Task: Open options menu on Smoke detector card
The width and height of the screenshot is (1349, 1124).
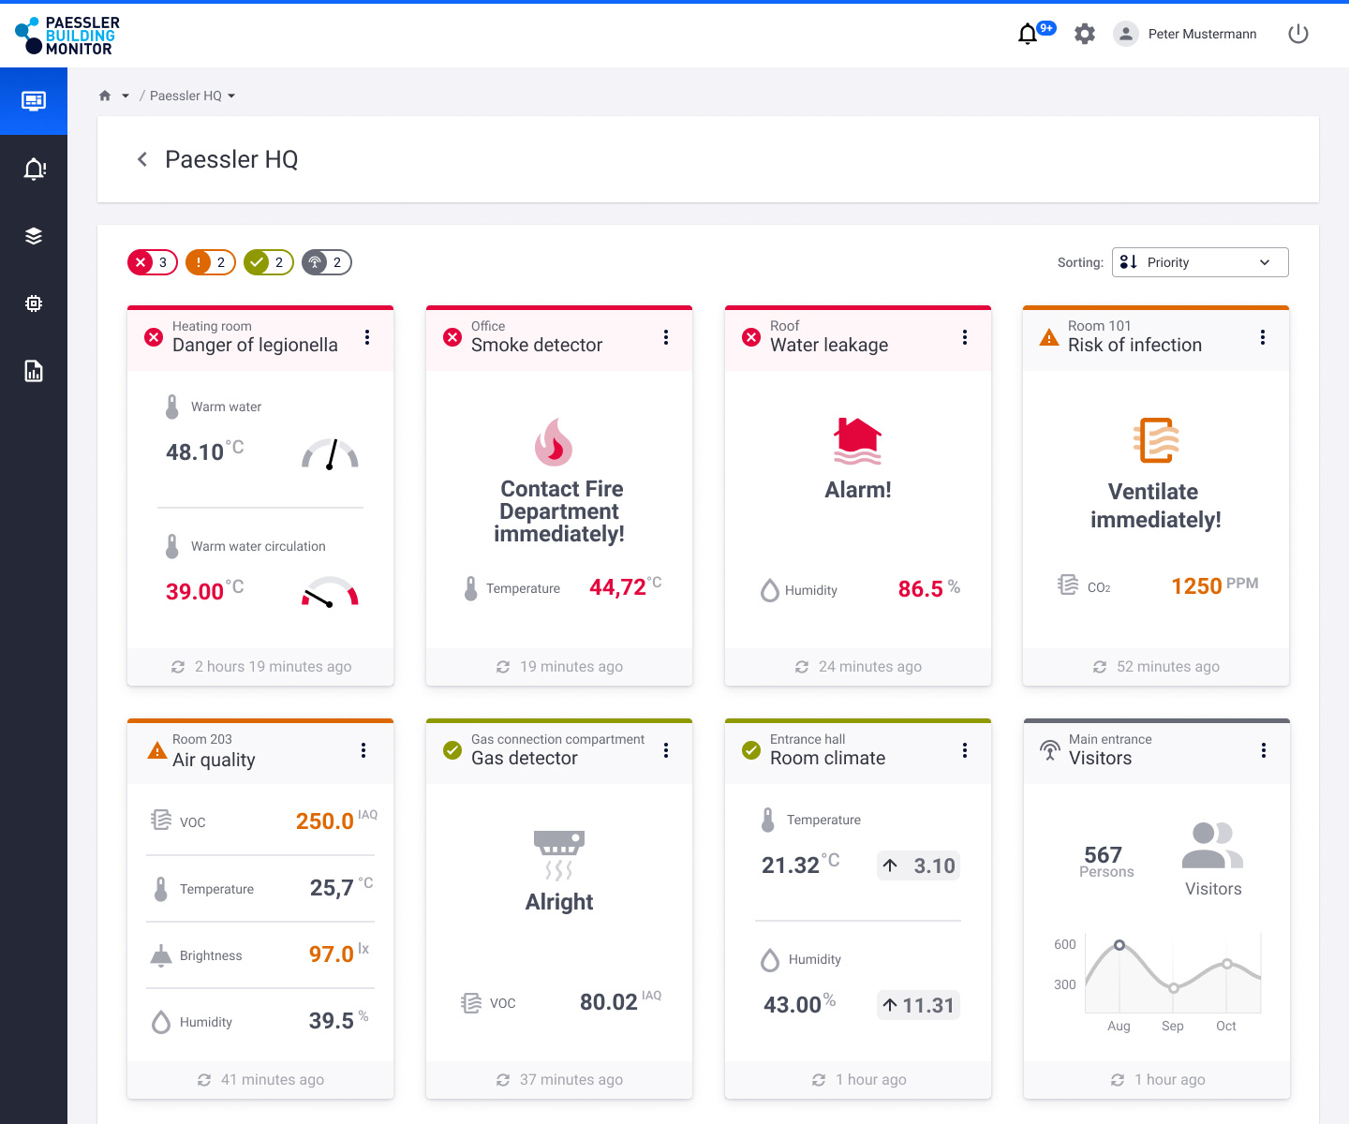Action: tap(666, 337)
